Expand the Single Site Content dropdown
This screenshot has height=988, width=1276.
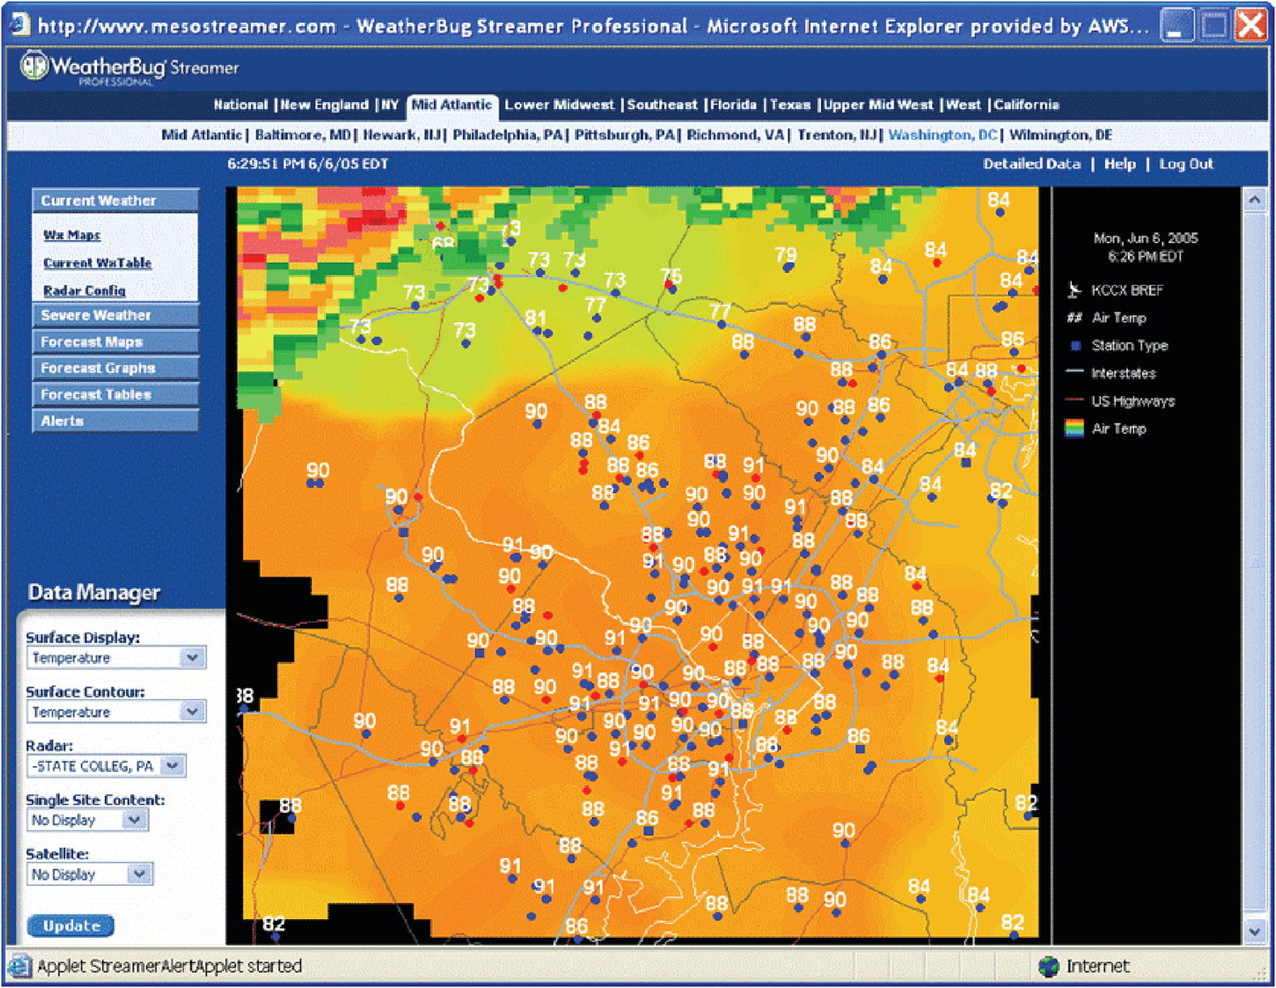[x=134, y=820]
